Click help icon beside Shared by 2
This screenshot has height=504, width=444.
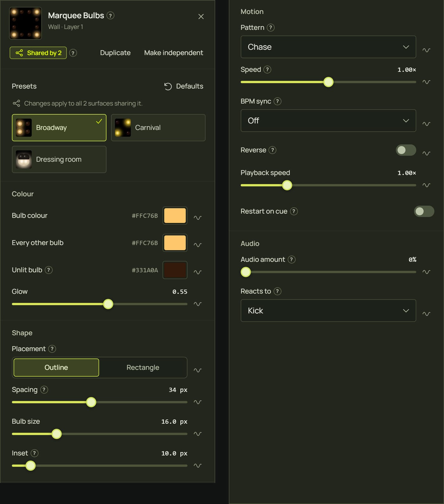click(x=73, y=53)
